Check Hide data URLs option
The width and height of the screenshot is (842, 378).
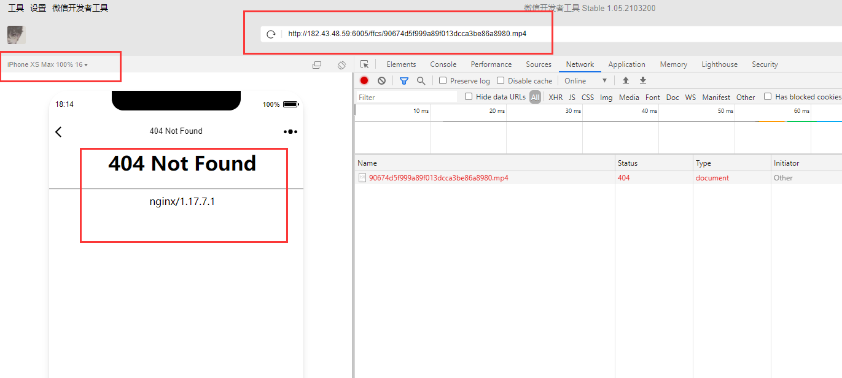[469, 96]
